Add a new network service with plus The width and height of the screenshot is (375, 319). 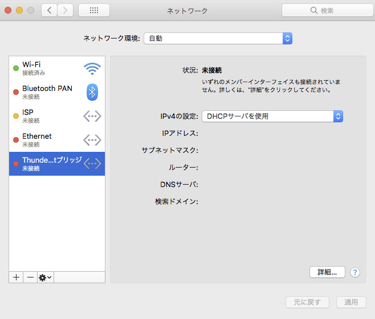(x=16, y=277)
